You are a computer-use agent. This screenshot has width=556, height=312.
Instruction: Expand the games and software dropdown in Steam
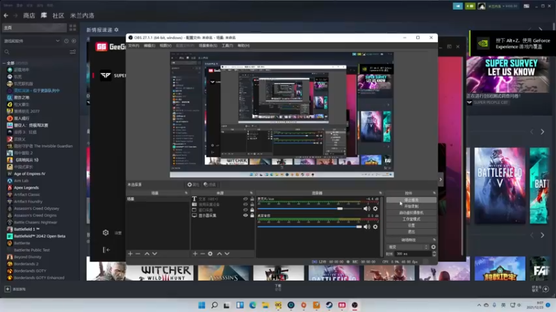point(58,41)
